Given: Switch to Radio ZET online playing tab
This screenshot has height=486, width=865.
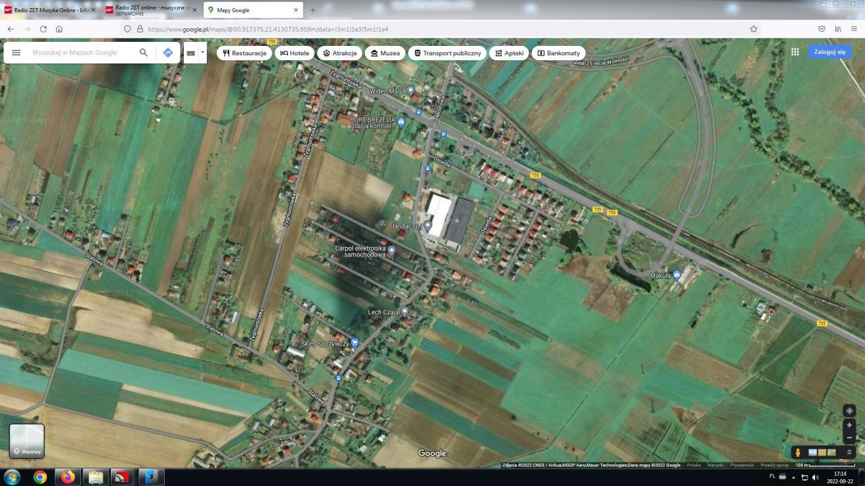Looking at the screenshot, I should pyautogui.click(x=150, y=10).
